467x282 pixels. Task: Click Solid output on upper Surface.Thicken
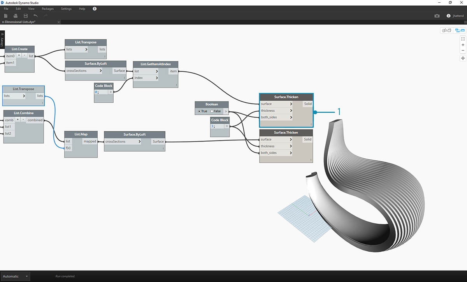307,104
